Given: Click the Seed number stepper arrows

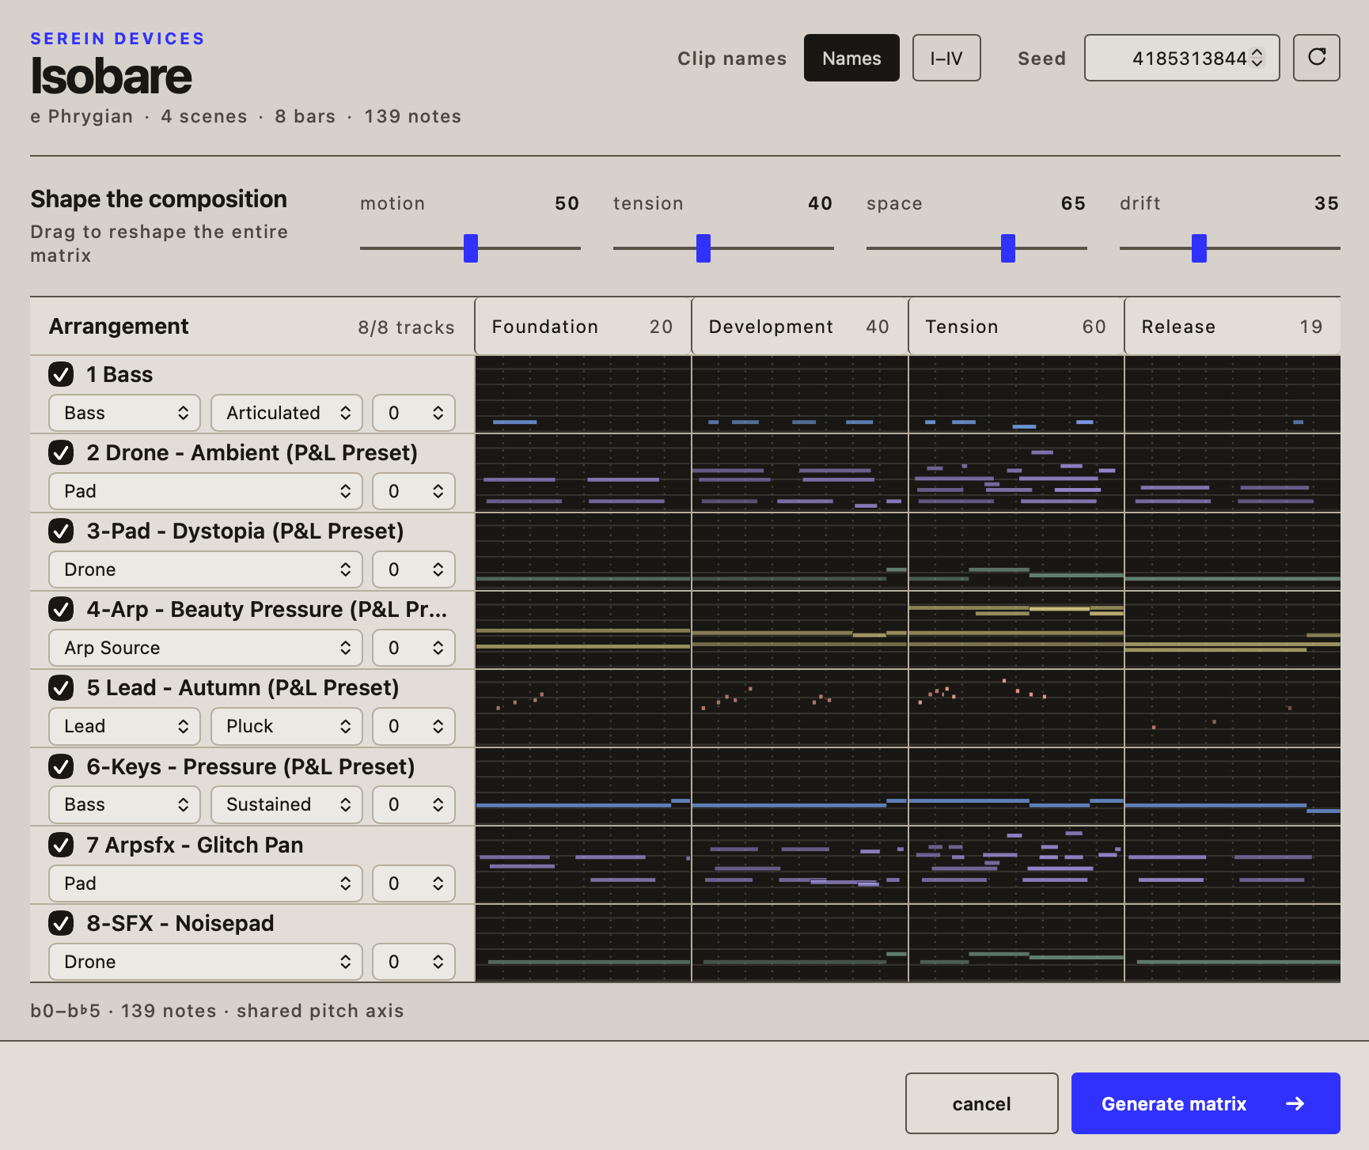Looking at the screenshot, I should coord(1257,58).
